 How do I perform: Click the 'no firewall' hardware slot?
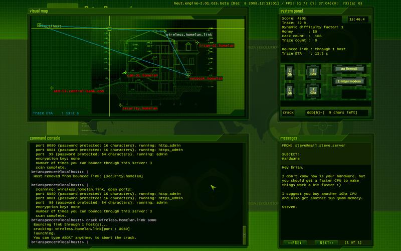350,69
